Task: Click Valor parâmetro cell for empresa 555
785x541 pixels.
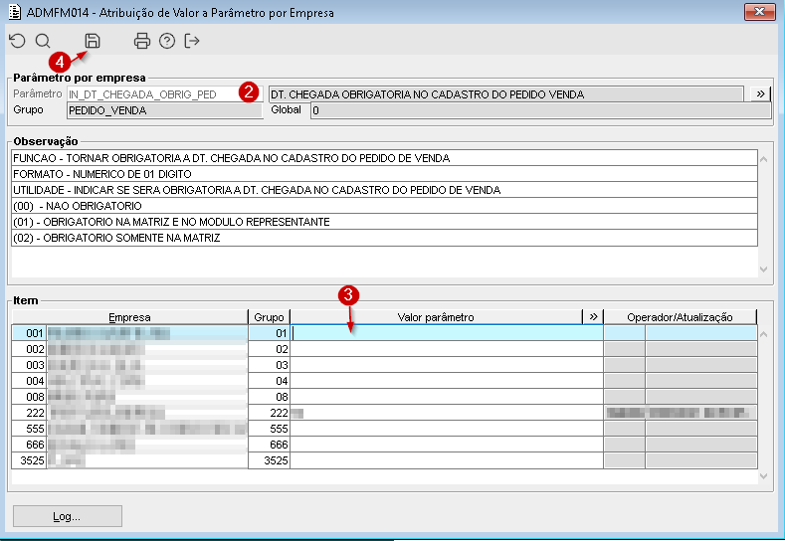Action: [x=447, y=429]
